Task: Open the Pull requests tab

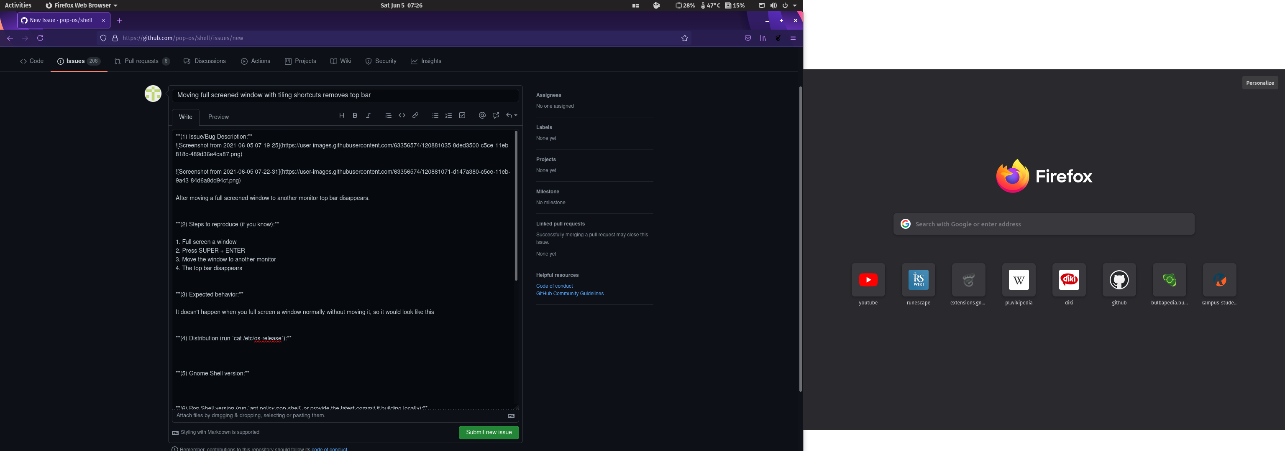Action: [x=142, y=61]
